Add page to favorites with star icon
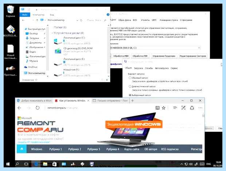This screenshot has width=226, height=171. [x=164, y=108]
